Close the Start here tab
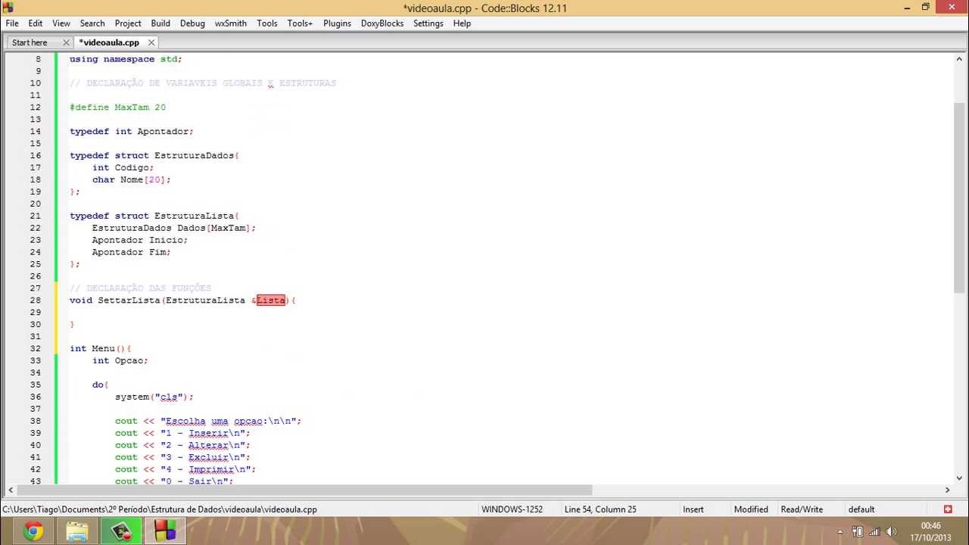The height and width of the screenshot is (545, 969). (66, 42)
